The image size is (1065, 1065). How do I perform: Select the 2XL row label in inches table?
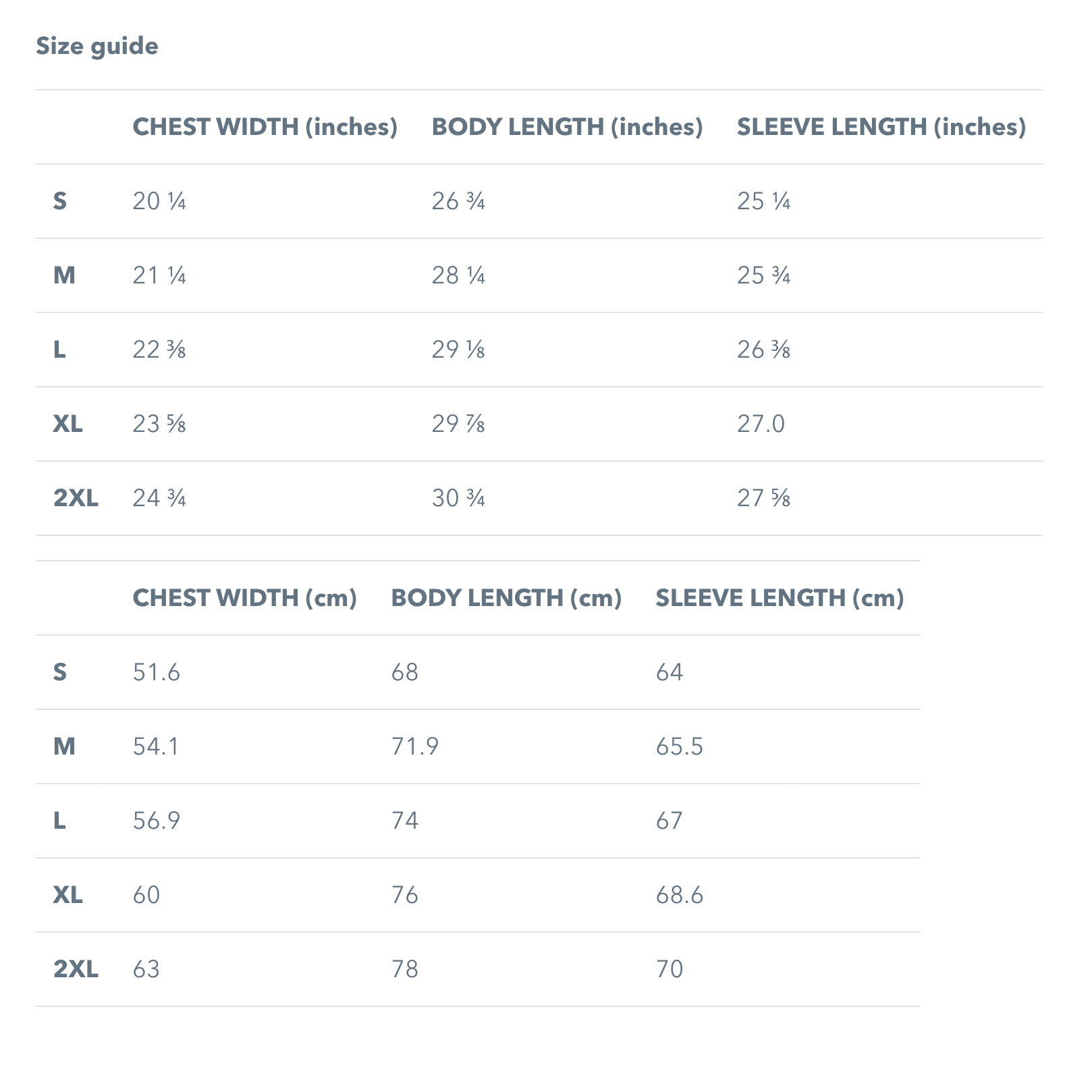(x=76, y=498)
